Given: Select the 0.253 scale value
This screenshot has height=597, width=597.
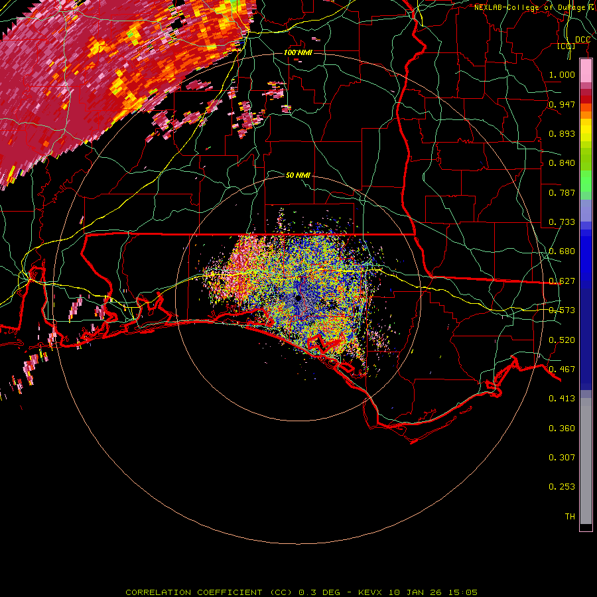Looking at the screenshot, I should coord(562,487).
